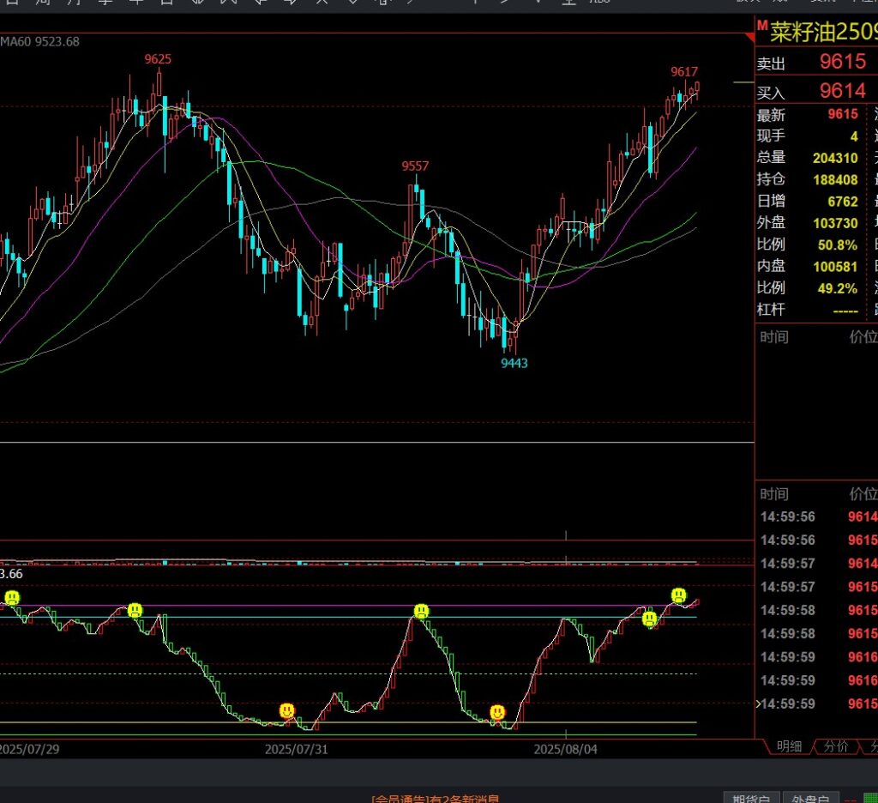Click the 杠杆 row label
878x803 pixels.
click(x=771, y=310)
